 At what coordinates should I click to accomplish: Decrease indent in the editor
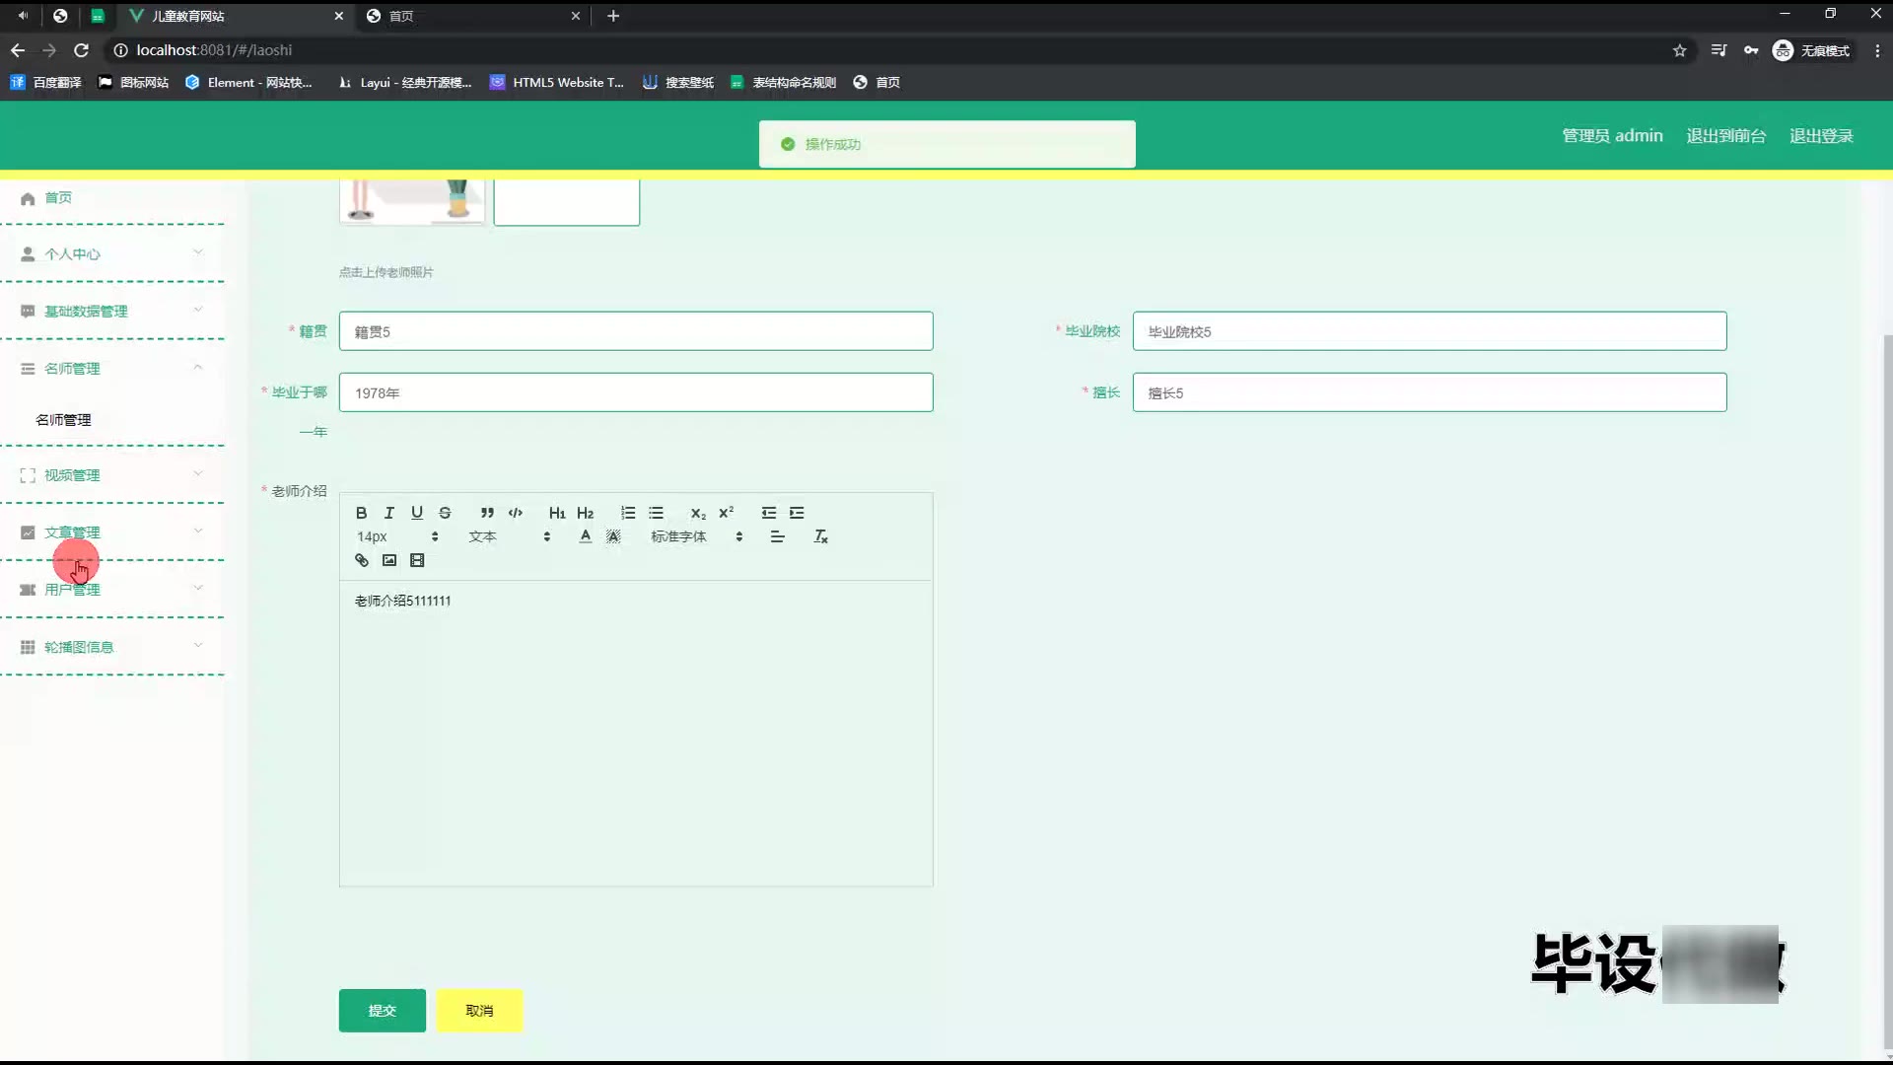tap(769, 513)
